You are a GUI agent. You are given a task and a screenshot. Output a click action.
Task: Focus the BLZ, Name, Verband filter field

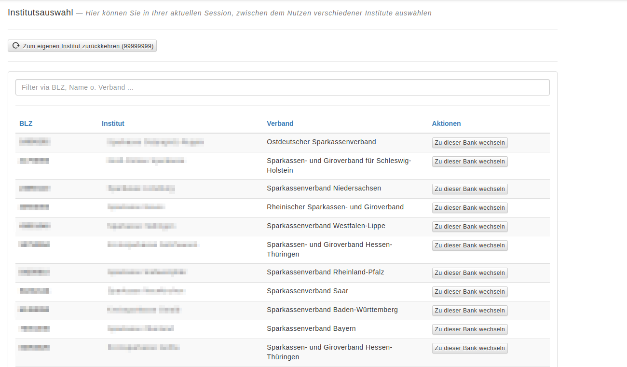[282, 87]
